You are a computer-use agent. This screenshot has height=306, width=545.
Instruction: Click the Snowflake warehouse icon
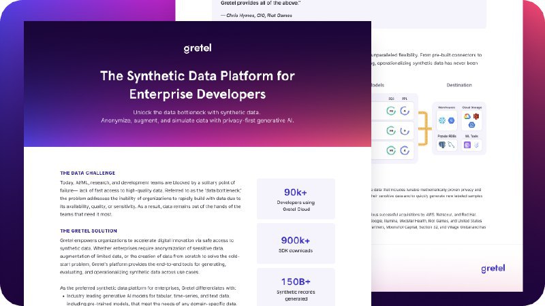442,120
